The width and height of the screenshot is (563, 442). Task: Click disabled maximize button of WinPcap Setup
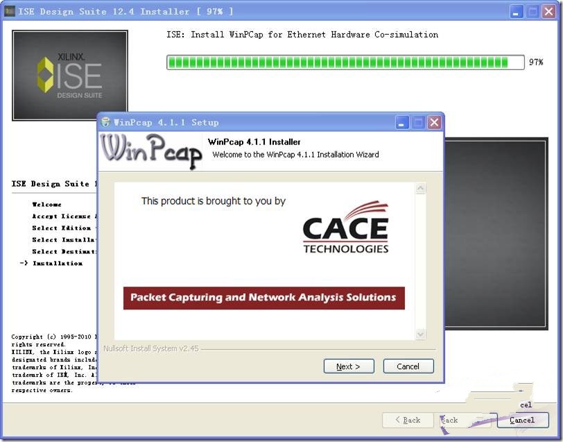[x=418, y=123]
